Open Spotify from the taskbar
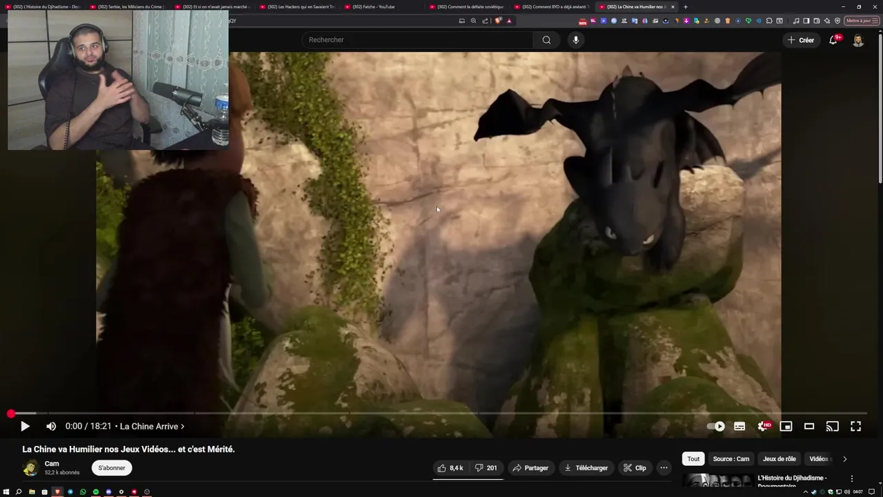The height and width of the screenshot is (497, 883). (x=96, y=492)
